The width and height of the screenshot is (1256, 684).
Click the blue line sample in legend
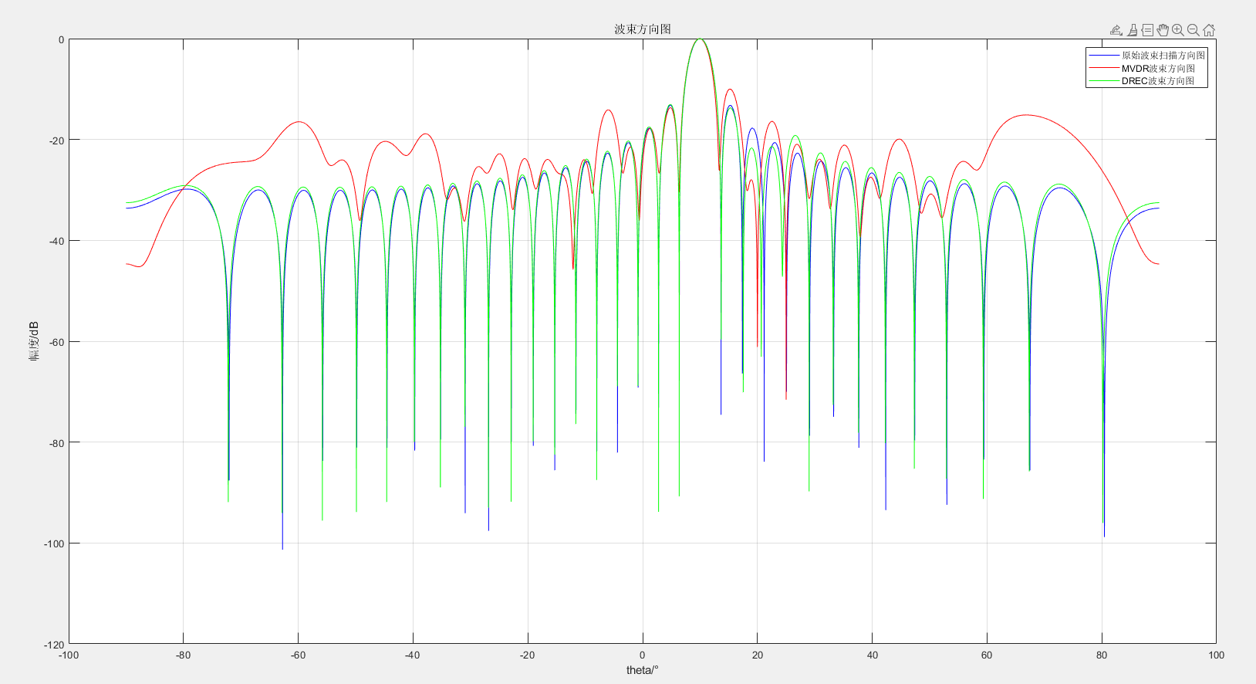(x=1103, y=56)
